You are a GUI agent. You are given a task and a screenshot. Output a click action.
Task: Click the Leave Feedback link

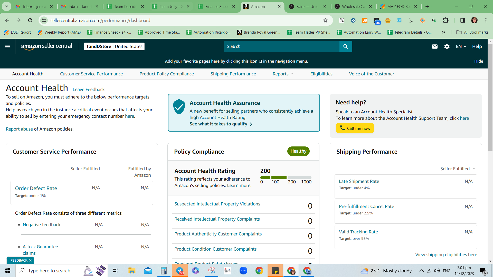[x=89, y=90]
